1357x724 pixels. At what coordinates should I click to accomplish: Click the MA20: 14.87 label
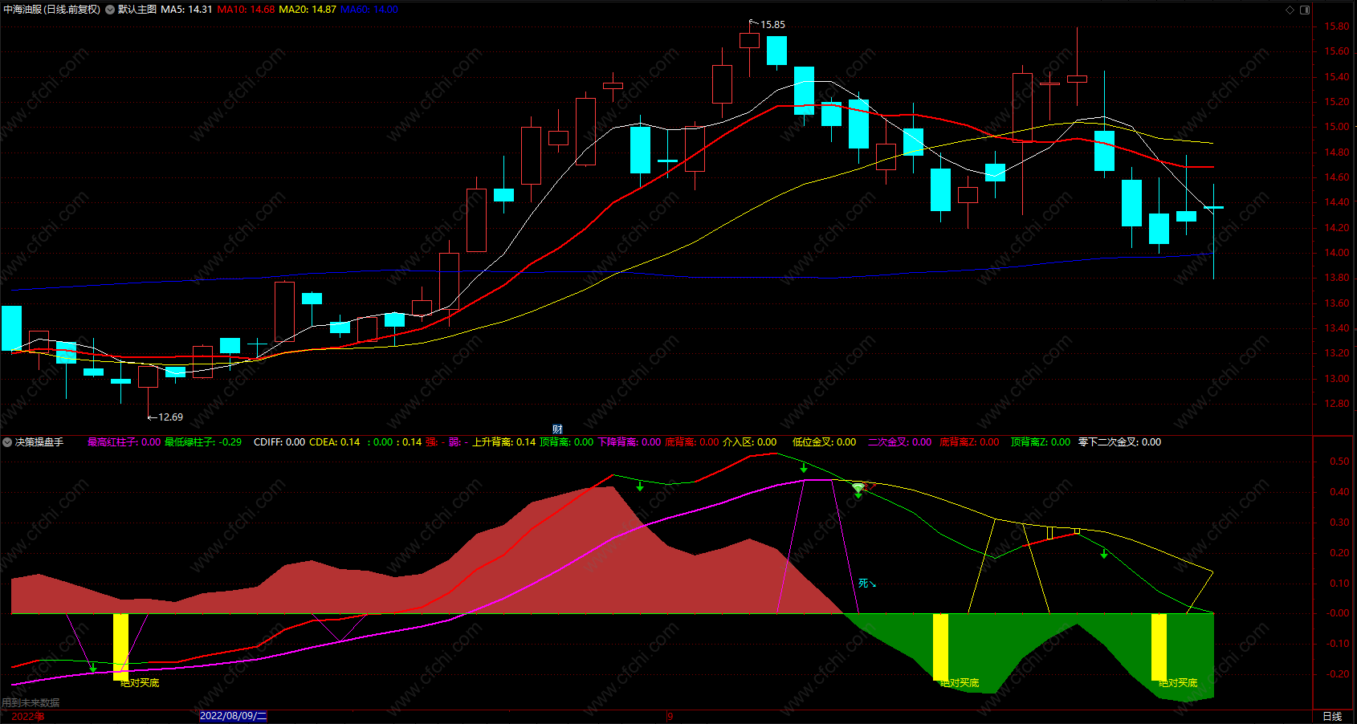coord(308,10)
